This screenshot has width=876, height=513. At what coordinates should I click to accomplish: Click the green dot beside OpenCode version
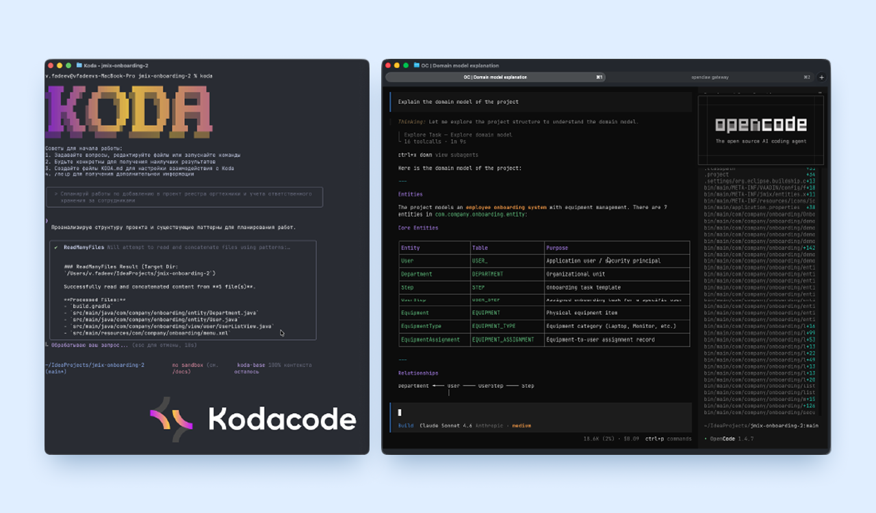coord(706,438)
